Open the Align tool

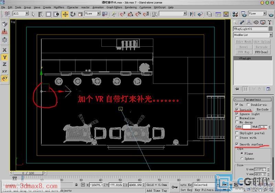[200, 14]
